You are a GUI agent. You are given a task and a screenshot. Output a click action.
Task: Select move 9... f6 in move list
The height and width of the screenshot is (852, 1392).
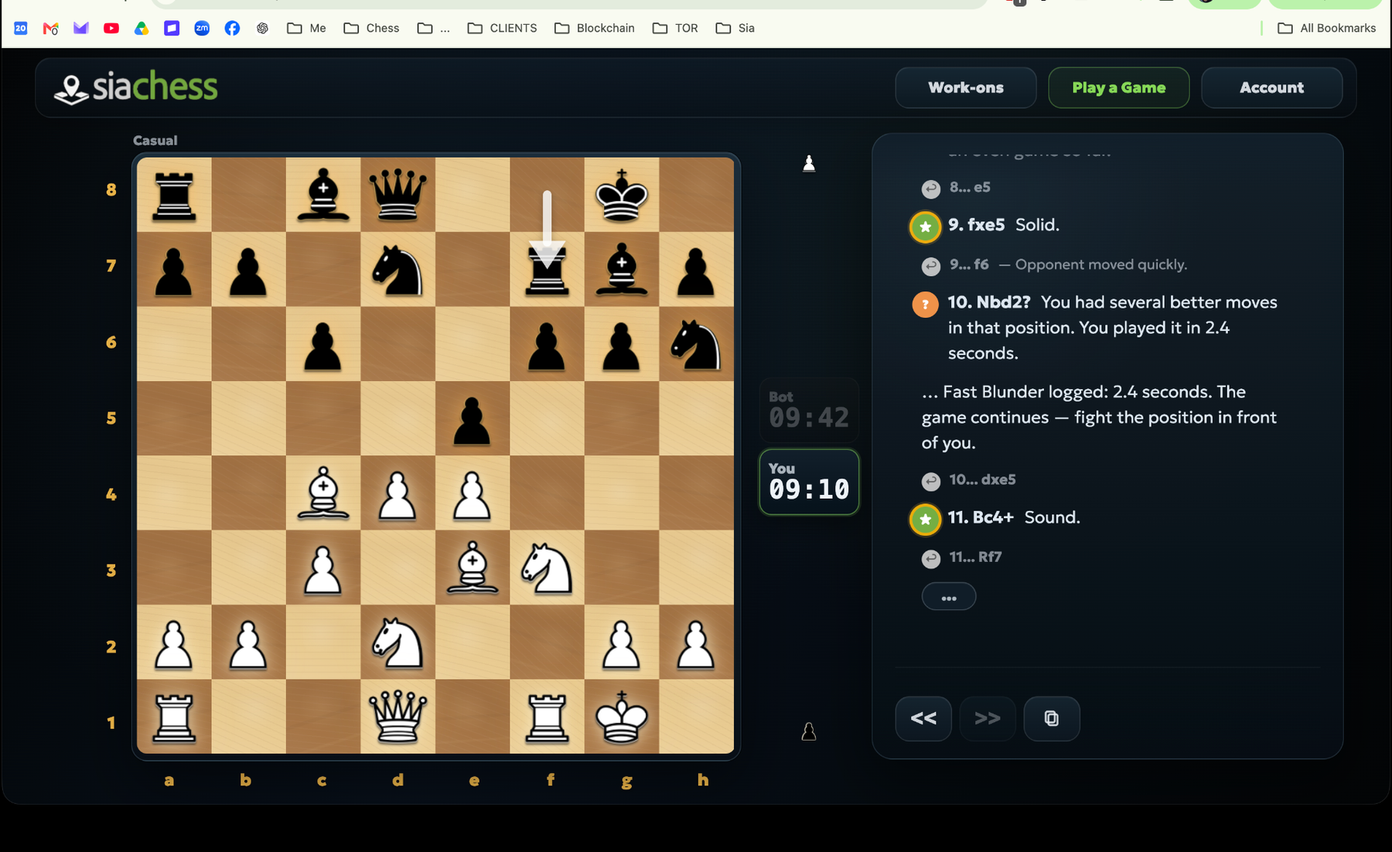click(x=969, y=264)
